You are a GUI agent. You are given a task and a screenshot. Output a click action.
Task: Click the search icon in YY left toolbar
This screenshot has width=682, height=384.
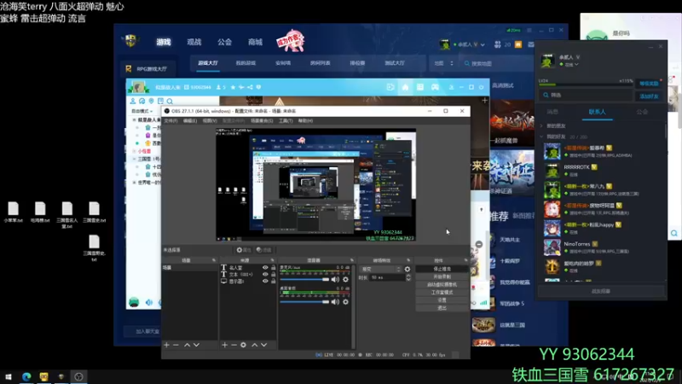[x=170, y=101]
